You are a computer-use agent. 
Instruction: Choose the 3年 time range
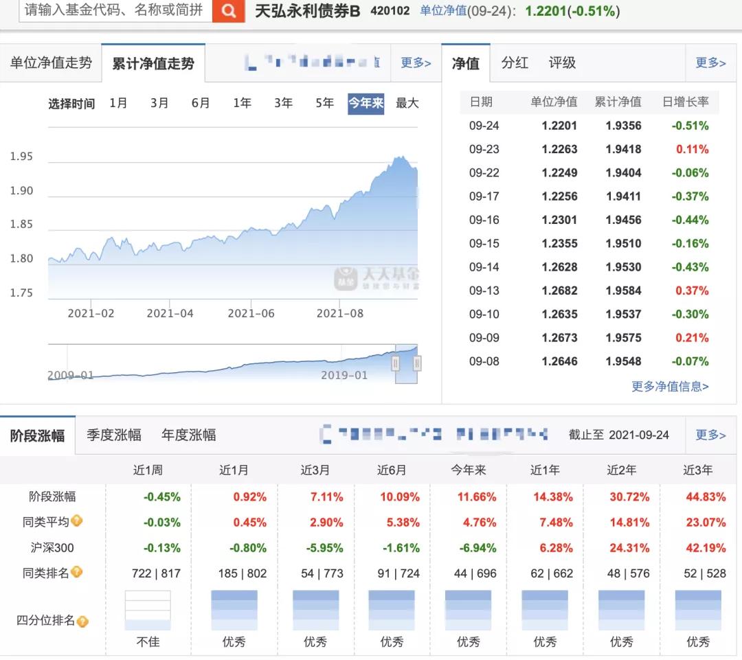click(284, 102)
